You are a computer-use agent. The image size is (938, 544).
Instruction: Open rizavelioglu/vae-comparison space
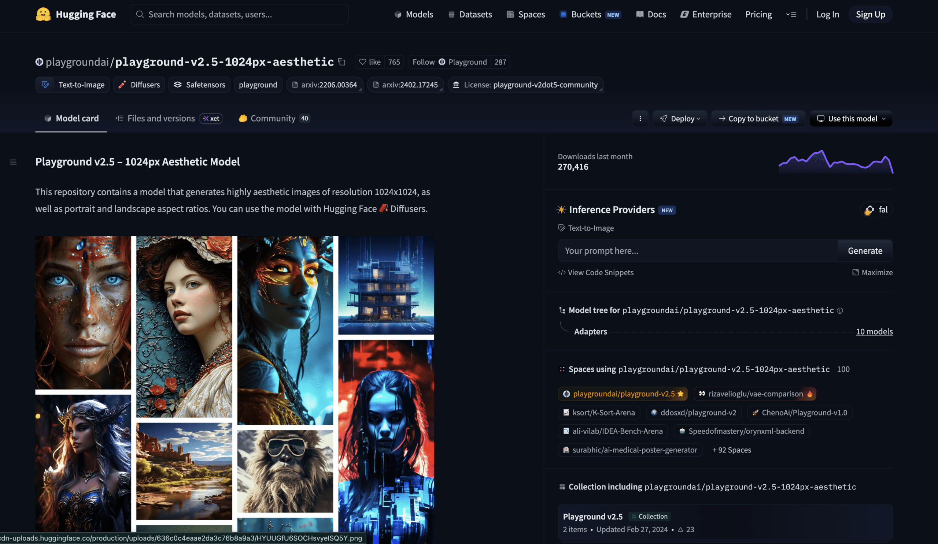point(755,394)
